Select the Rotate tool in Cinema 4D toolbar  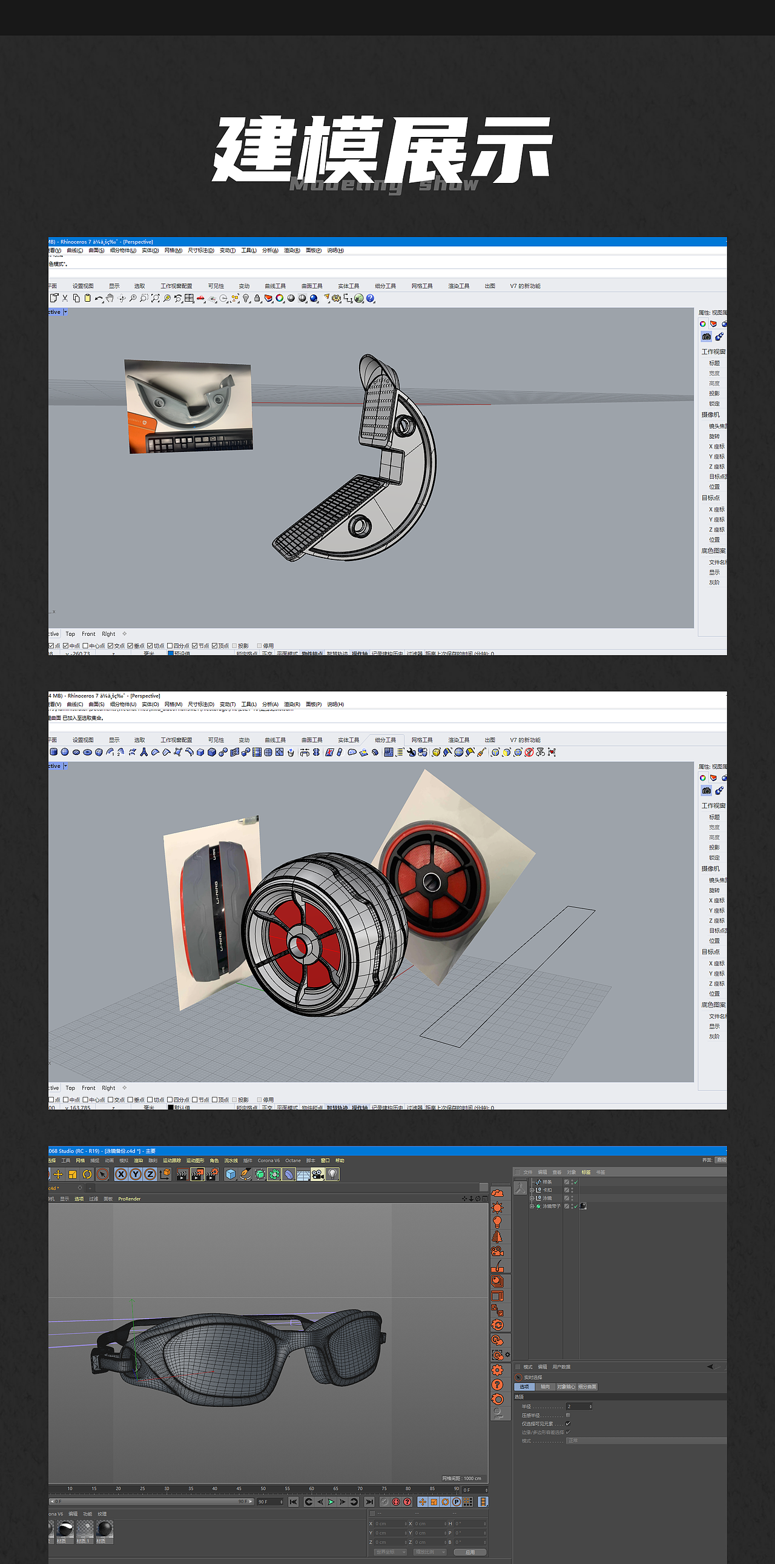[x=87, y=1174]
